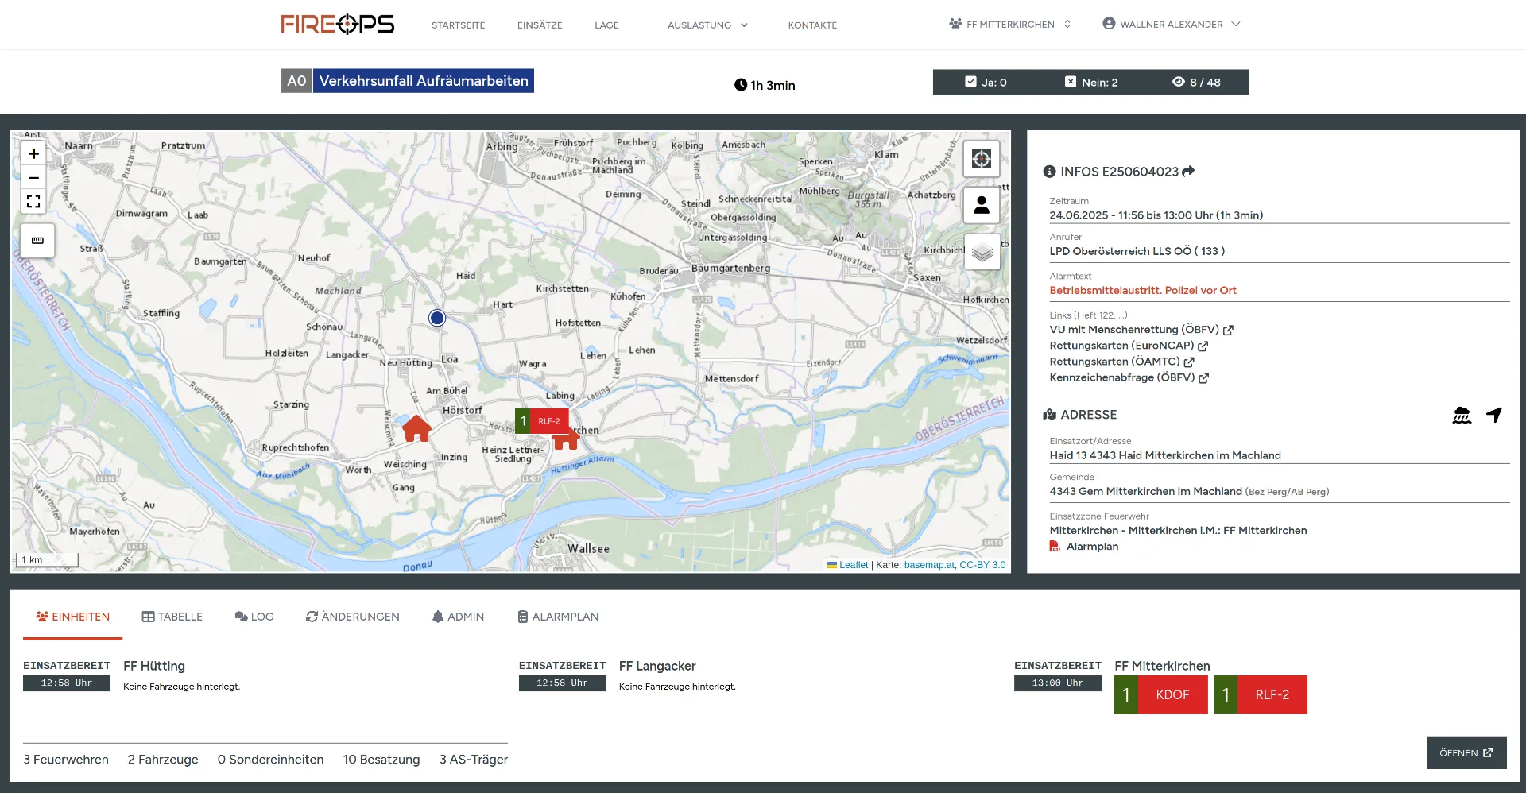Image resolution: width=1526 pixels, height=793 pixels.
Task: Go to STARTSEITE
Action: 458,25
